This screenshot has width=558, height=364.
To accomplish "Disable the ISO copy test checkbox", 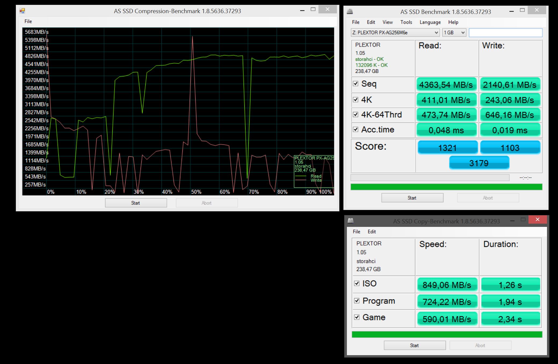I will coord(357,283).
